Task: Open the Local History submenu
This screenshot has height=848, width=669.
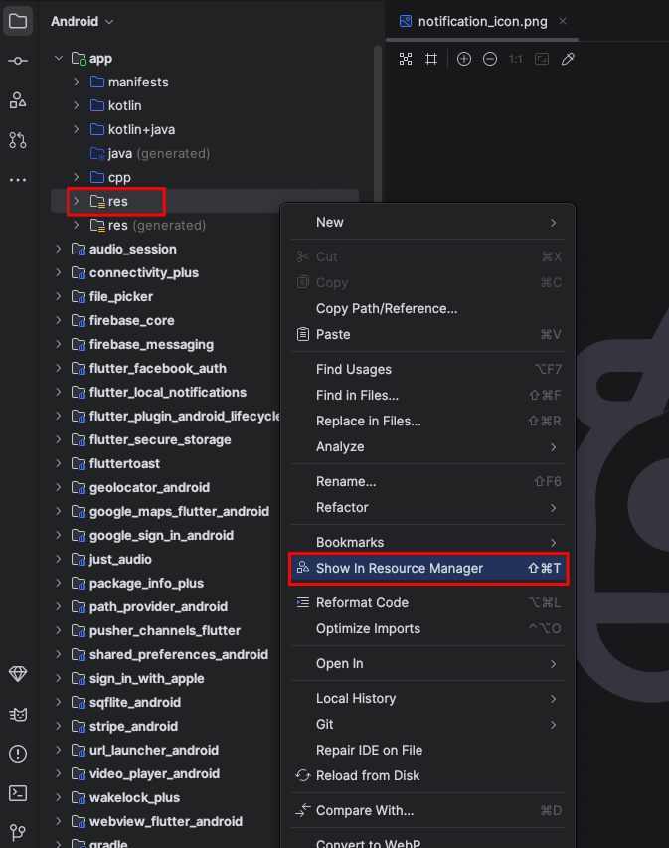Action: [427, 698]
